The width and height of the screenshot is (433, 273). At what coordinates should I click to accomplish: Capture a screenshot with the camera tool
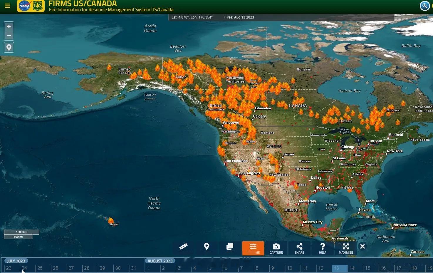pyautogui.click(x=276, y=248)
